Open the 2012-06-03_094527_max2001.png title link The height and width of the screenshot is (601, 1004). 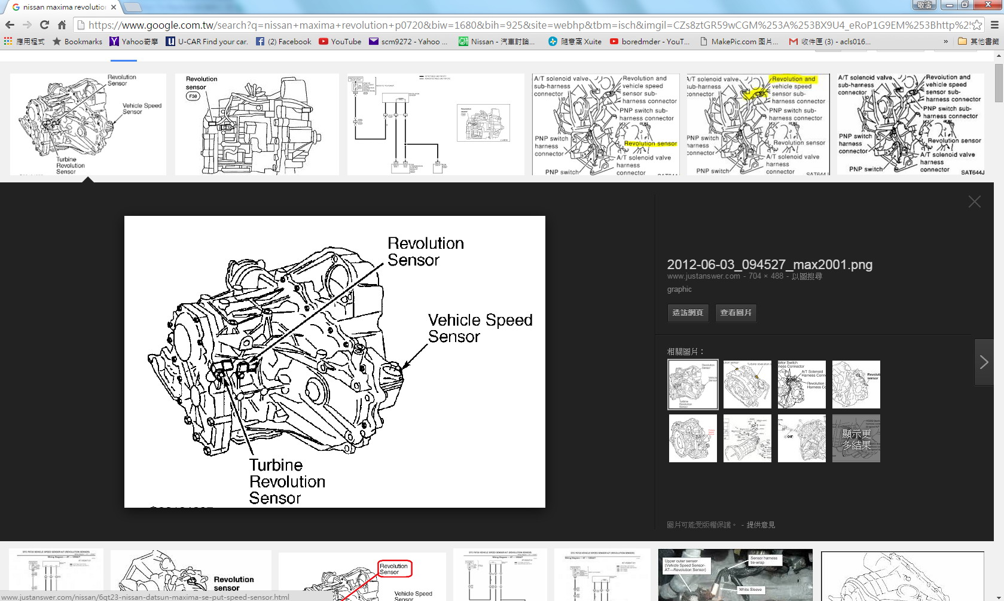[x=770, y=264]
